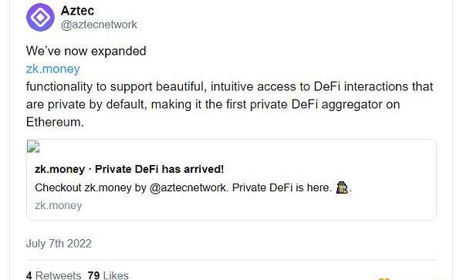
Task: Open the Aztec purple diamond avatar
Action: (40, 17)
